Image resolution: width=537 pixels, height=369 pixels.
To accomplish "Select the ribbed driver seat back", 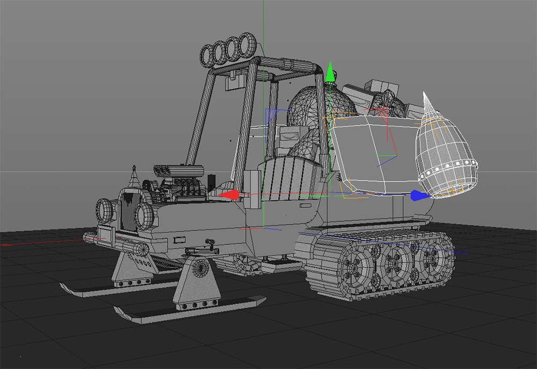I will coord(290,177).
